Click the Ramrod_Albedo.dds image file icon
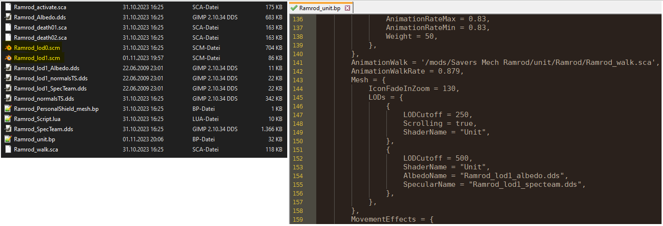Image resolution: width=663 pixels, height=226 pixels. 8,17
